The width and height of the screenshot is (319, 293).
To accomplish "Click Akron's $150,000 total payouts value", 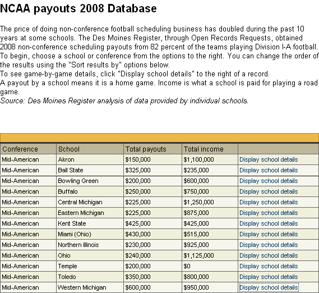I will click(138, 159).
